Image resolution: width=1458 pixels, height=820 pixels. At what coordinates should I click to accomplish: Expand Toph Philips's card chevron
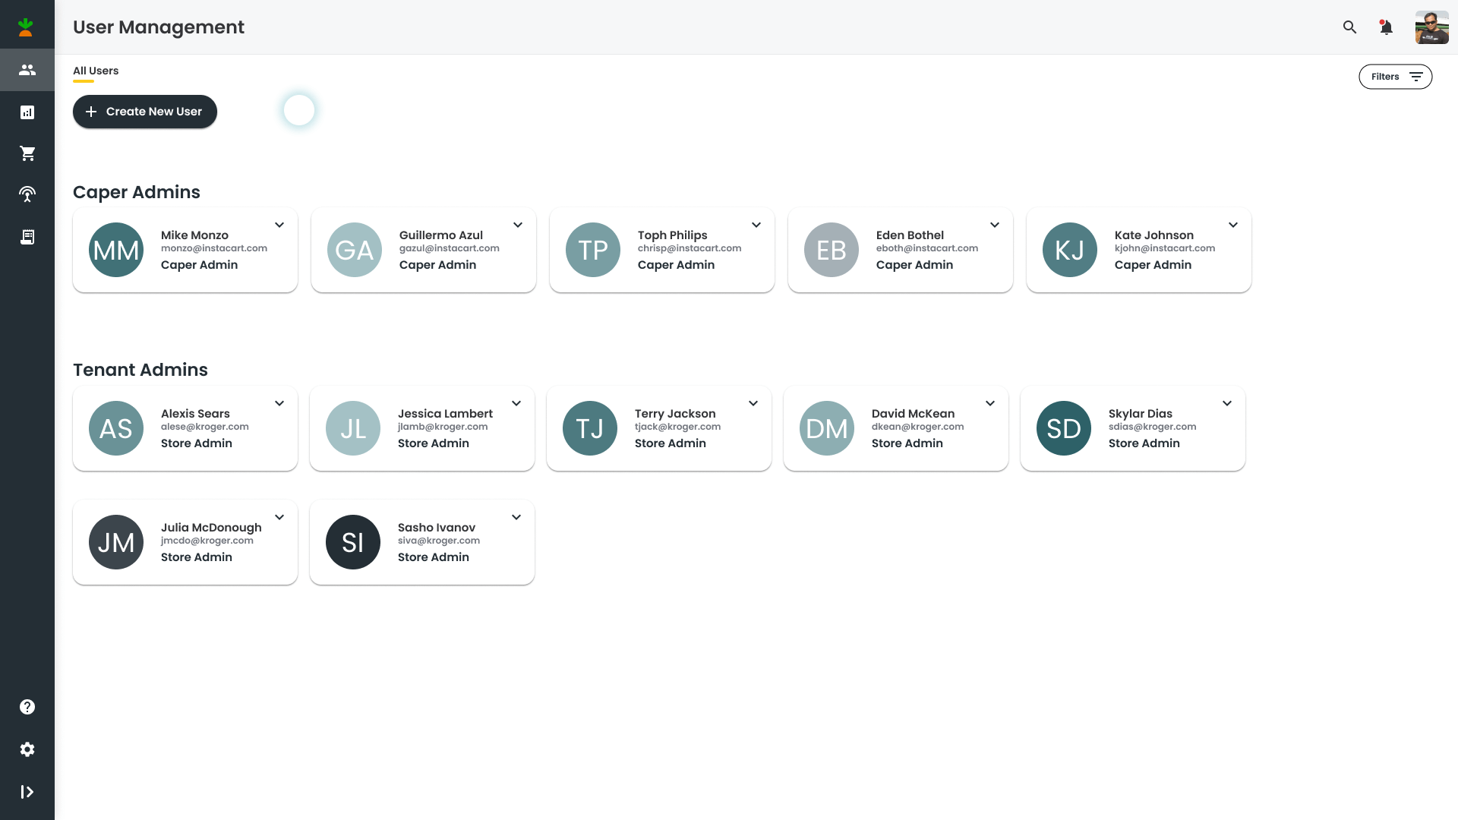[756, 225]
